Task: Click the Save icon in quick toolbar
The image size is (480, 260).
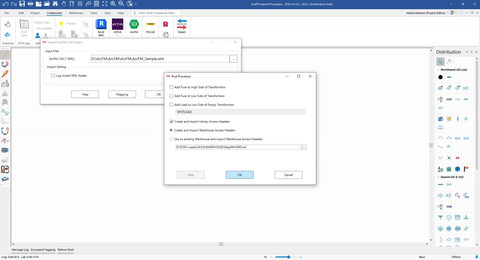Action: click(22, 4)
